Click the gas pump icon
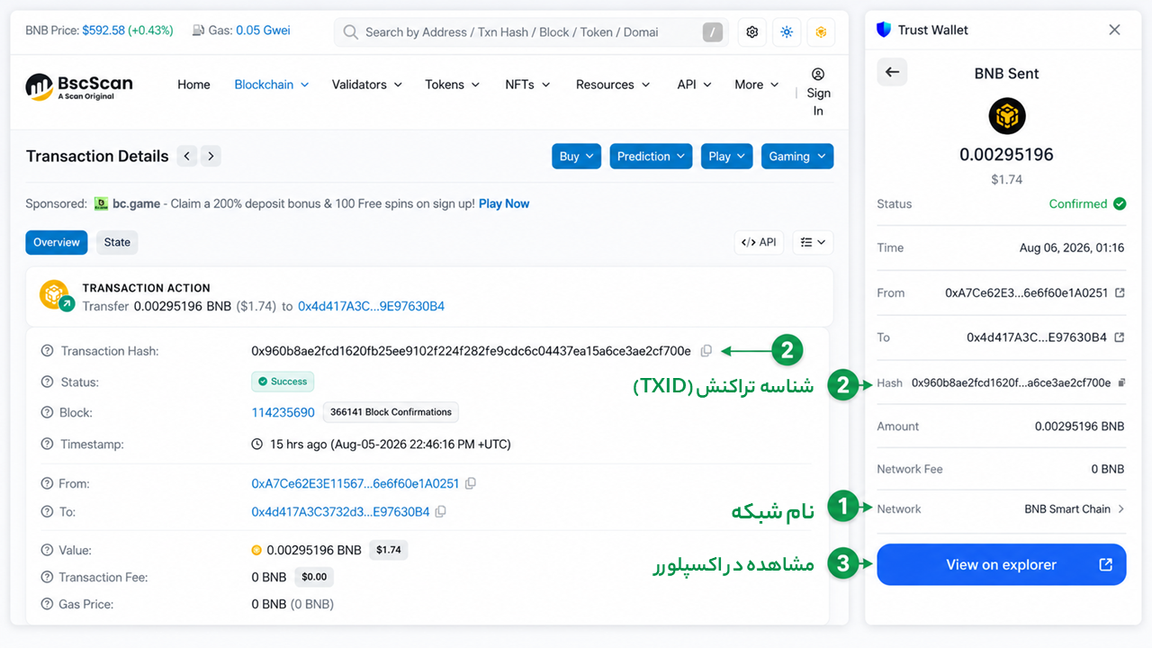The height and width of the screenshot is (648, 1152). point(198,31)
